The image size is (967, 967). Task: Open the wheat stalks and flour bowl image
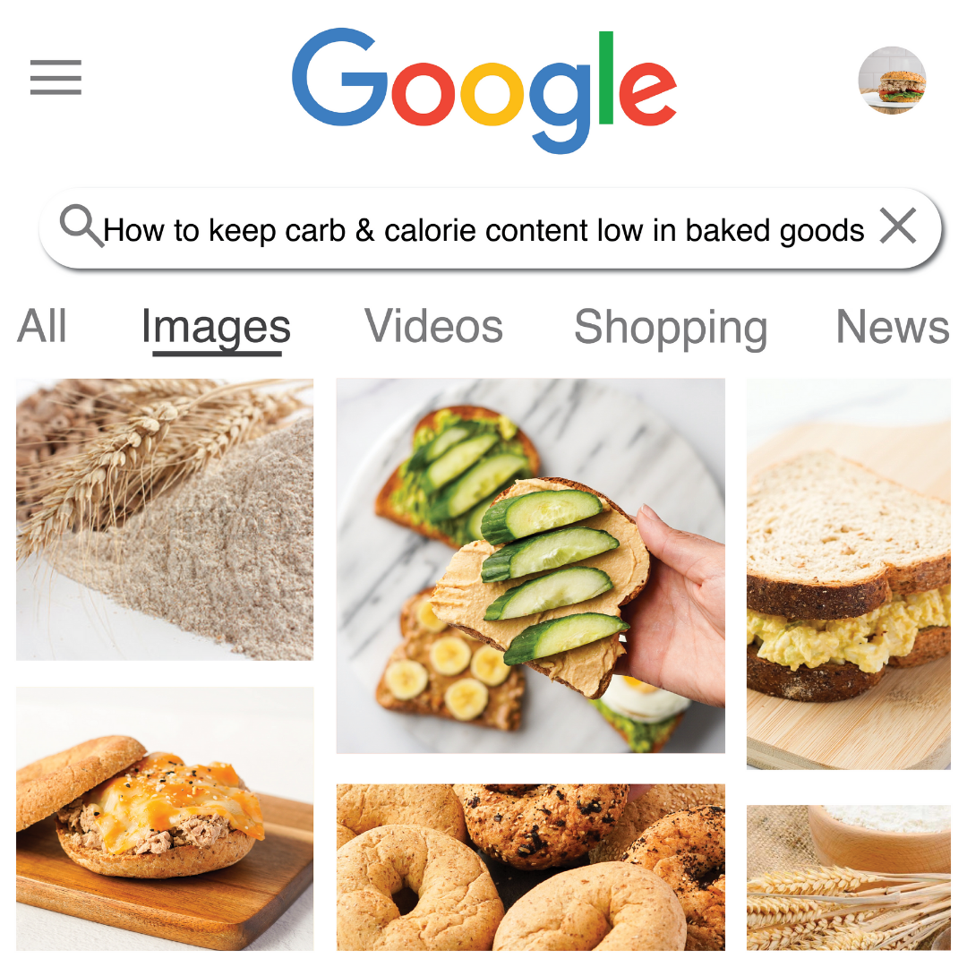point(849,877)
